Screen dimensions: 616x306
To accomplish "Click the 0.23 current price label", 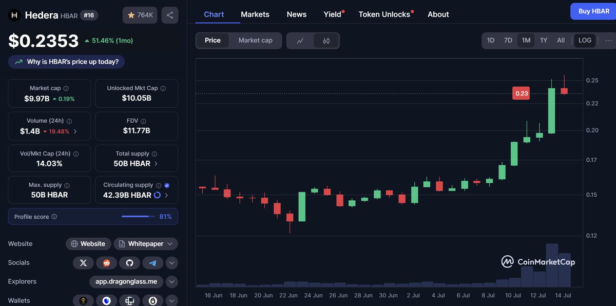I will point(522,93).
